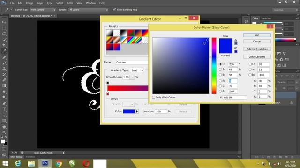Click Cancel in the Color Picker
Screen dimensions: 300x168
coord(257,42)
